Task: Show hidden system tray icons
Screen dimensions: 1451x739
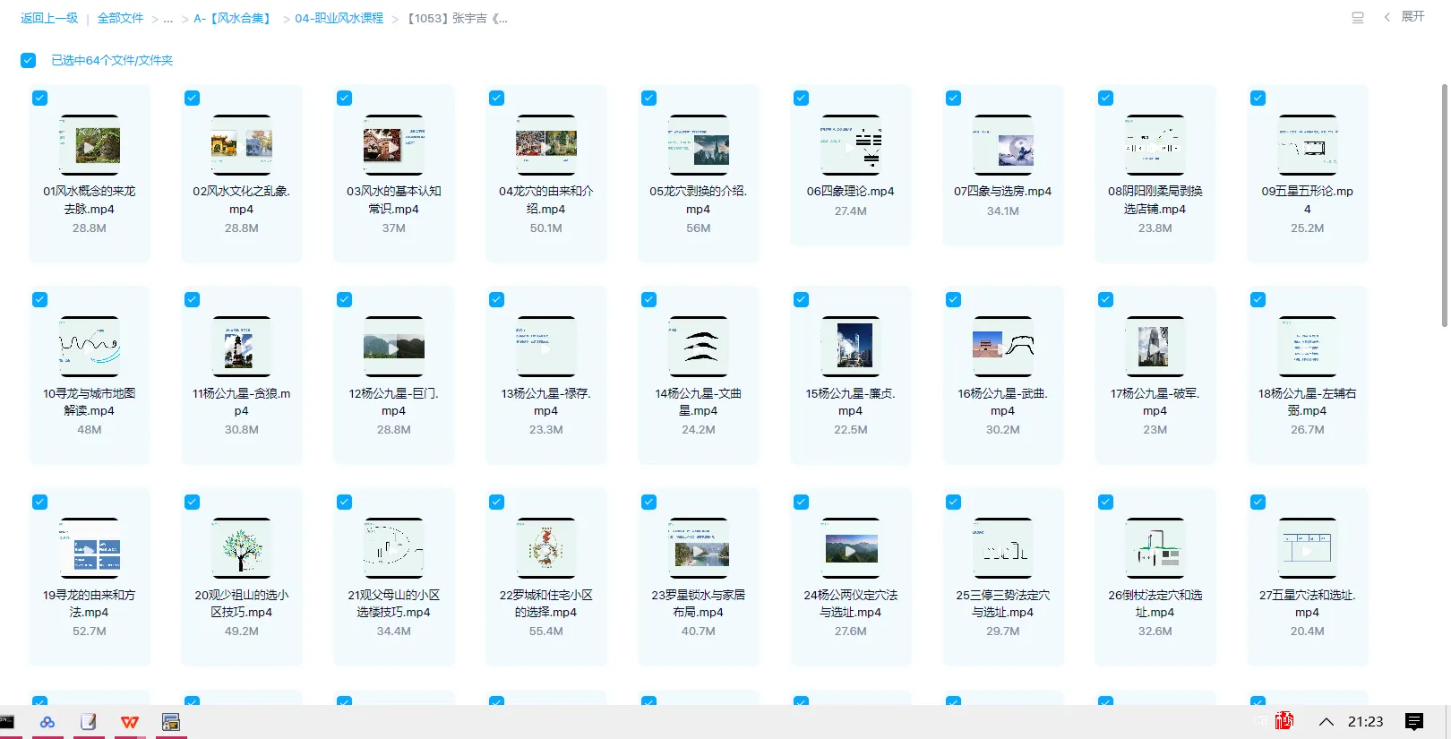Action: pyautogui.click(x=1327, y=722)
